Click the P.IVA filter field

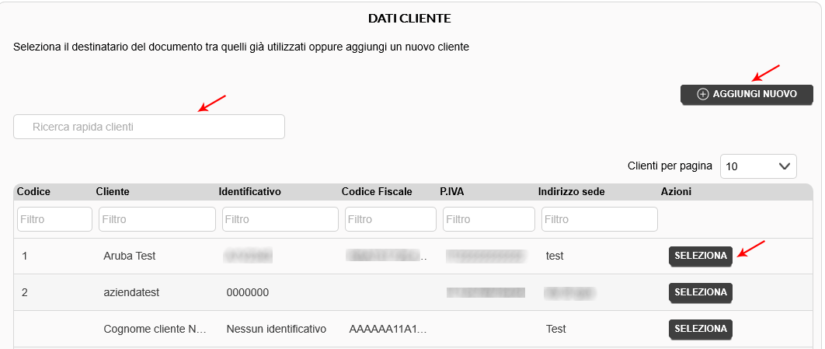coord(489,219)
